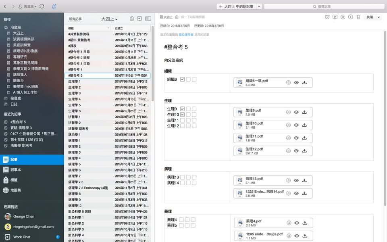Open the dropdown arrow next to new note button
Viewport: 387px width, 242px height.
tap(259, 6)
